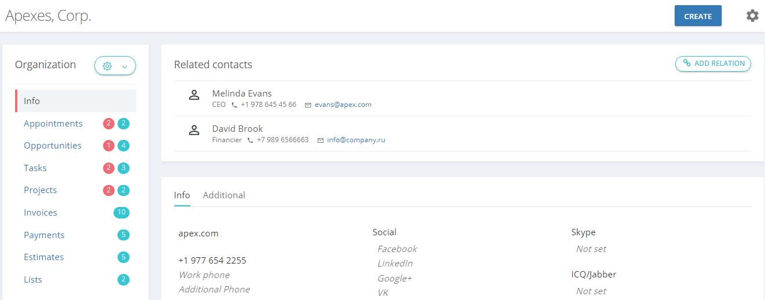Go to Payments in the sidebar

(44, 235)
